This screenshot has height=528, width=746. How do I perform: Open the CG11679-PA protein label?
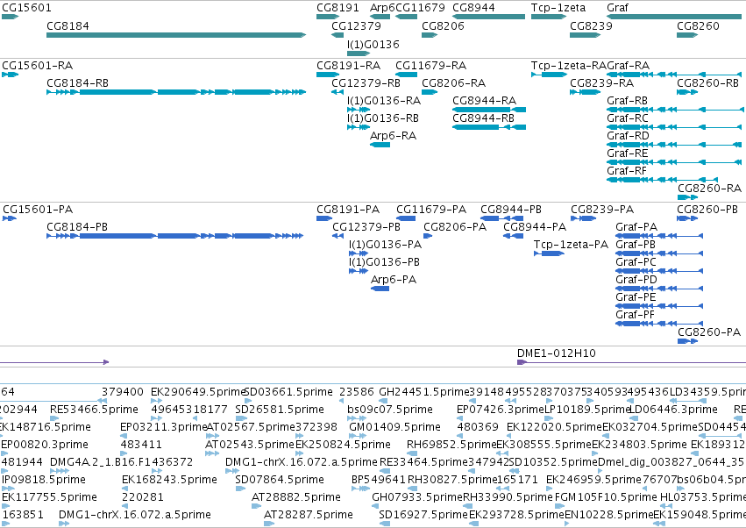431,210
